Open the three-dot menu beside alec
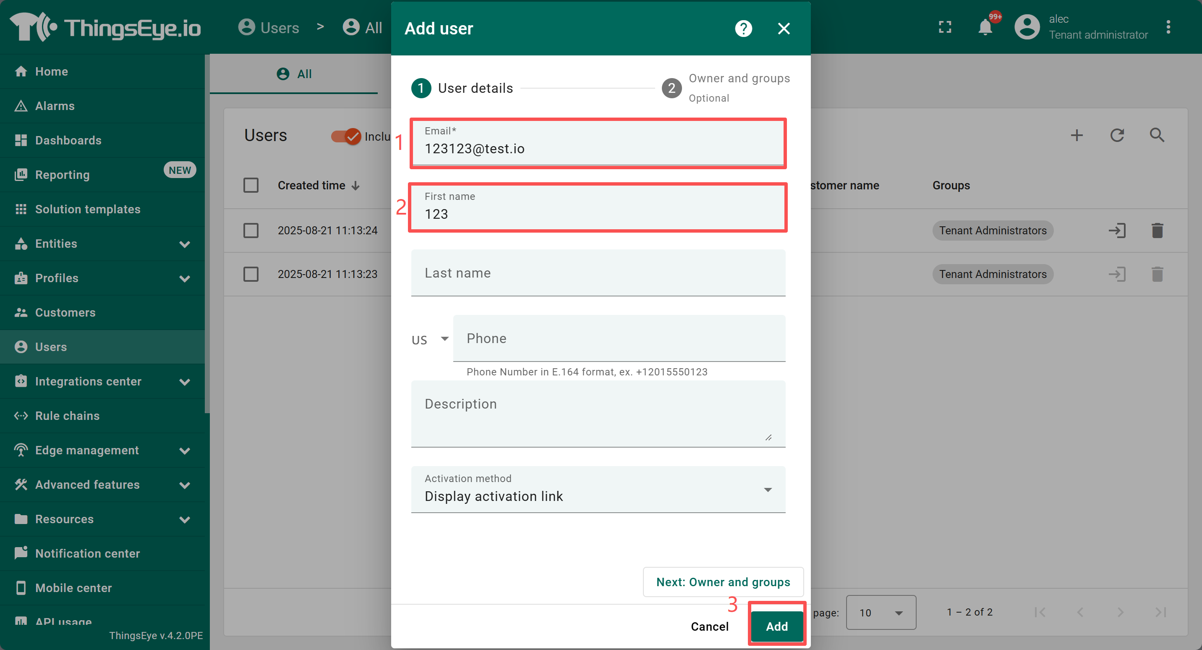This screenshot has width=1202, height=650. 1168,27
